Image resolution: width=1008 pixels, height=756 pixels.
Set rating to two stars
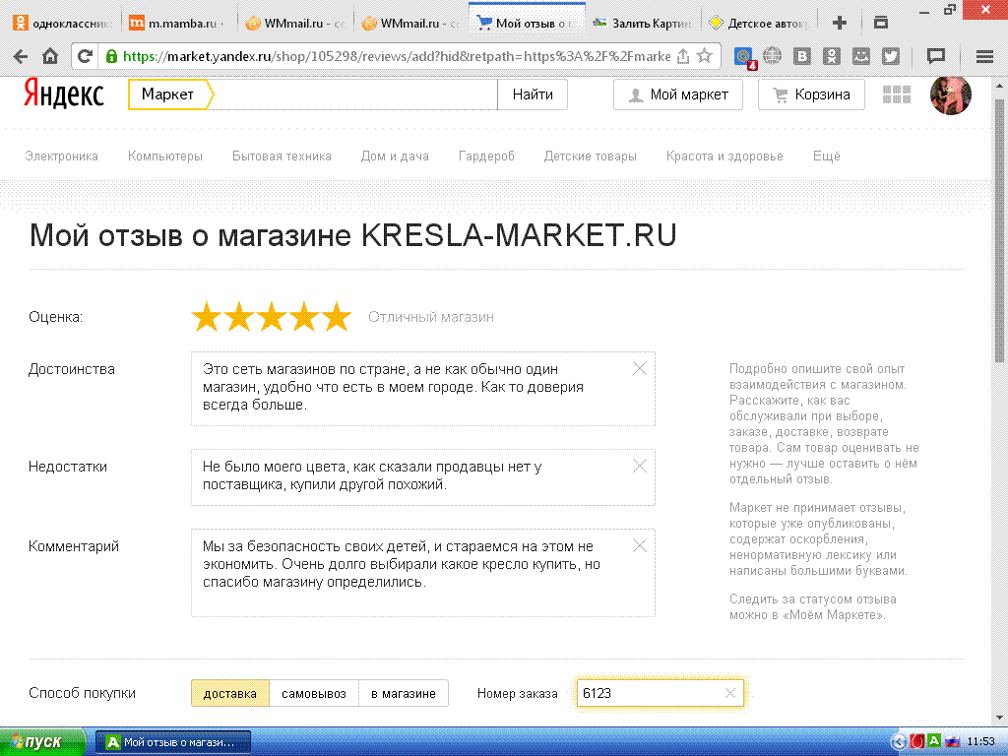point(239,316)
